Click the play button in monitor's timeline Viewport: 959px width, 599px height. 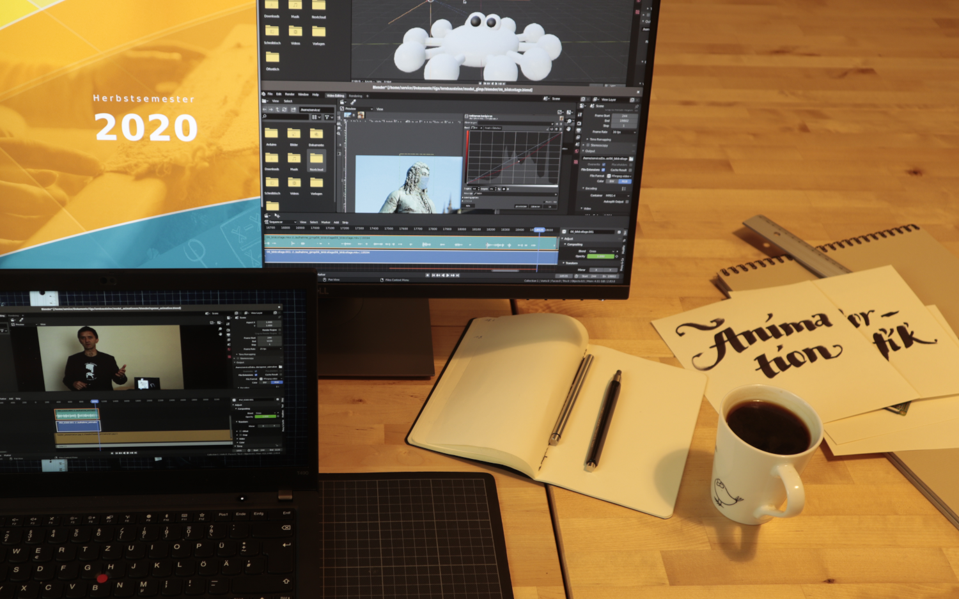(448, 276)
